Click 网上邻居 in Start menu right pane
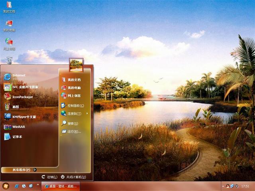This screenshot has height=191, width=255. click(x=71, y=95)
